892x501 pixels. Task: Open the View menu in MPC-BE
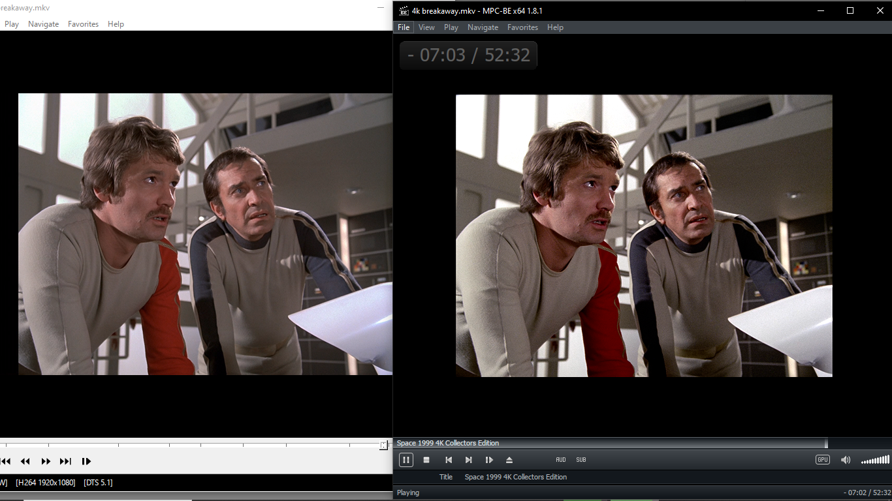click(426, 27)
